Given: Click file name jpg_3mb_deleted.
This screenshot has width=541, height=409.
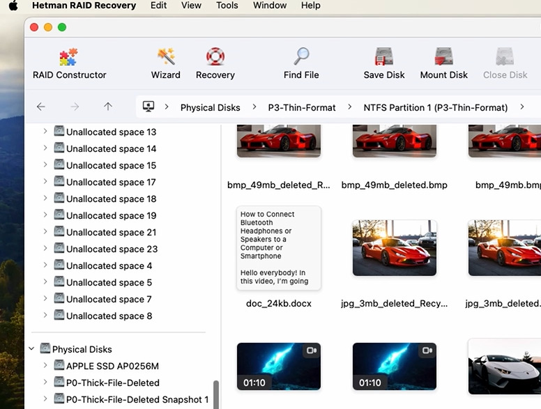Looking at the screenshot, I should [x=503, y=304].
